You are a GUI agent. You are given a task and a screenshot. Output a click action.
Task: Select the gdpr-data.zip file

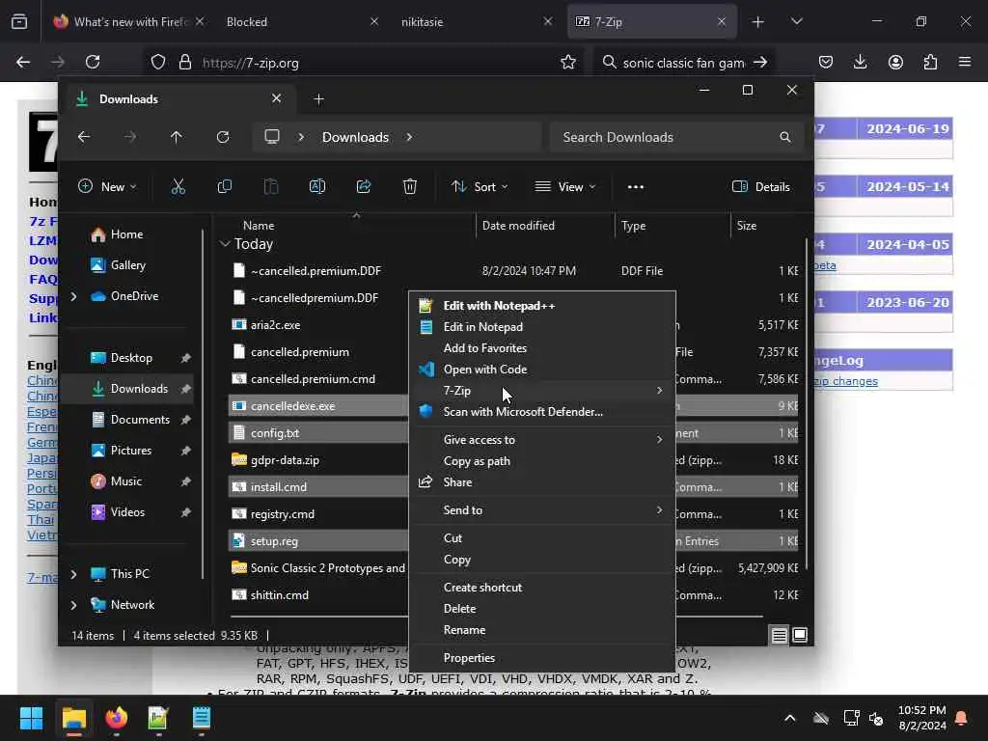(285, 460)
